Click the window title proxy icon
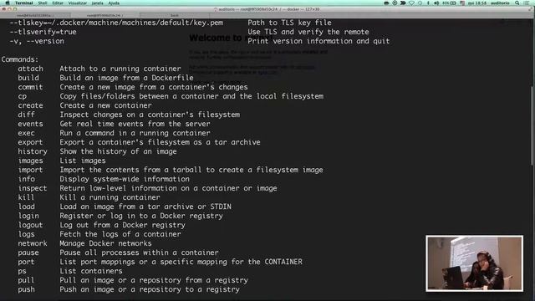Image resolution: width=535 pixels, height=301 pixels. coord(216,9)
